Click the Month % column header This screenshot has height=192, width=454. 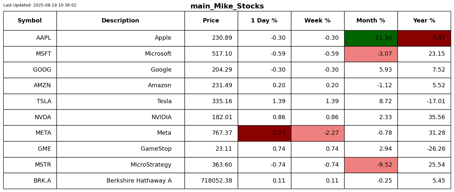pyautogui.click(x=371, y=21)
